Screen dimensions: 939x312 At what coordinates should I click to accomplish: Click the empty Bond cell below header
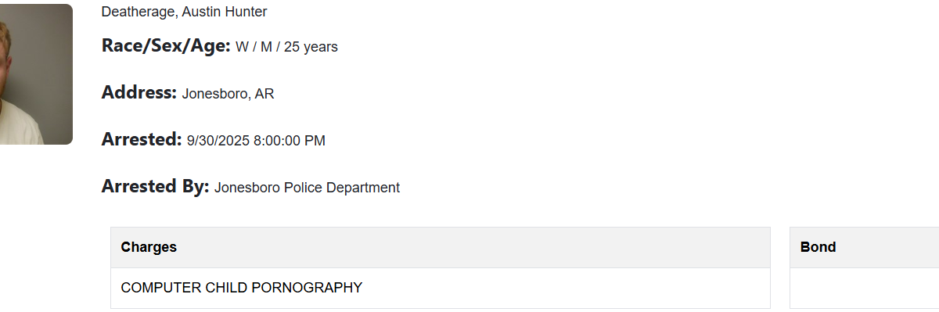click(x=865, y=288)
